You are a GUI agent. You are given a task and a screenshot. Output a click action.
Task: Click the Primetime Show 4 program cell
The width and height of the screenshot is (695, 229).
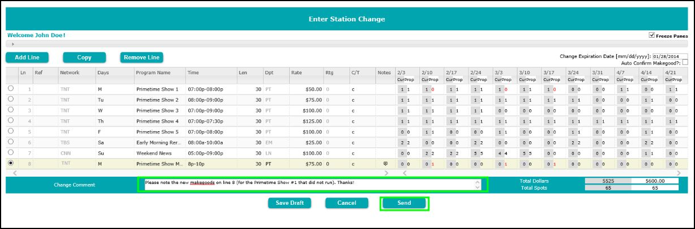point(160,121)
